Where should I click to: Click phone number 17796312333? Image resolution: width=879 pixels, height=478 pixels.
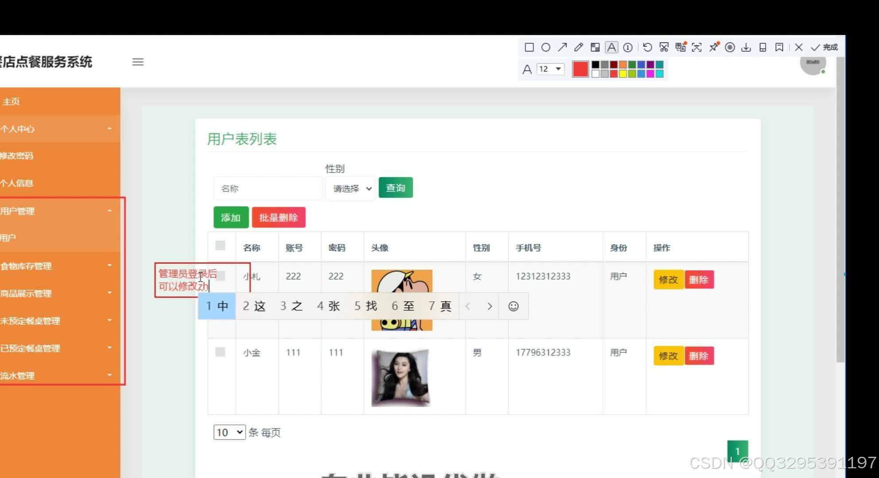(543, 352)
